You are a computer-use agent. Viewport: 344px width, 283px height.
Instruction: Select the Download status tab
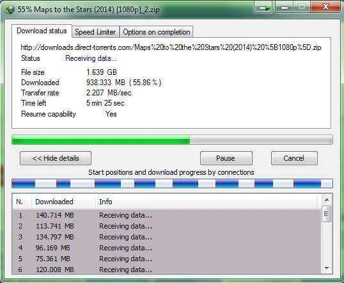pyautogui.click(x=42, y=31)
